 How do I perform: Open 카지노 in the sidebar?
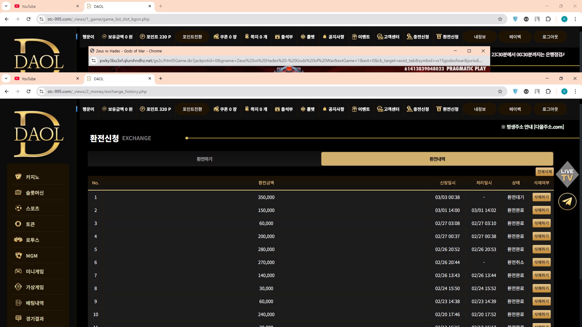coord(32,177)
